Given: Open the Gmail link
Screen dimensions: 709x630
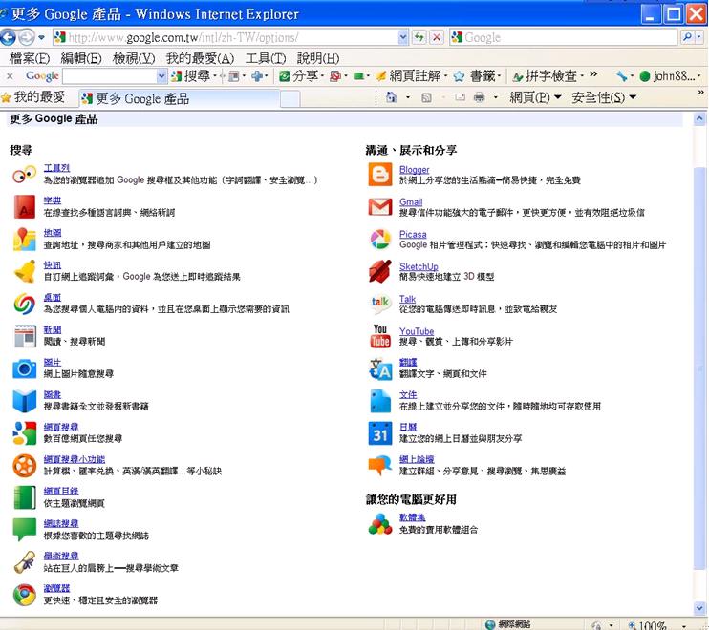Looking at the screenshot, I should click(411, 201).
